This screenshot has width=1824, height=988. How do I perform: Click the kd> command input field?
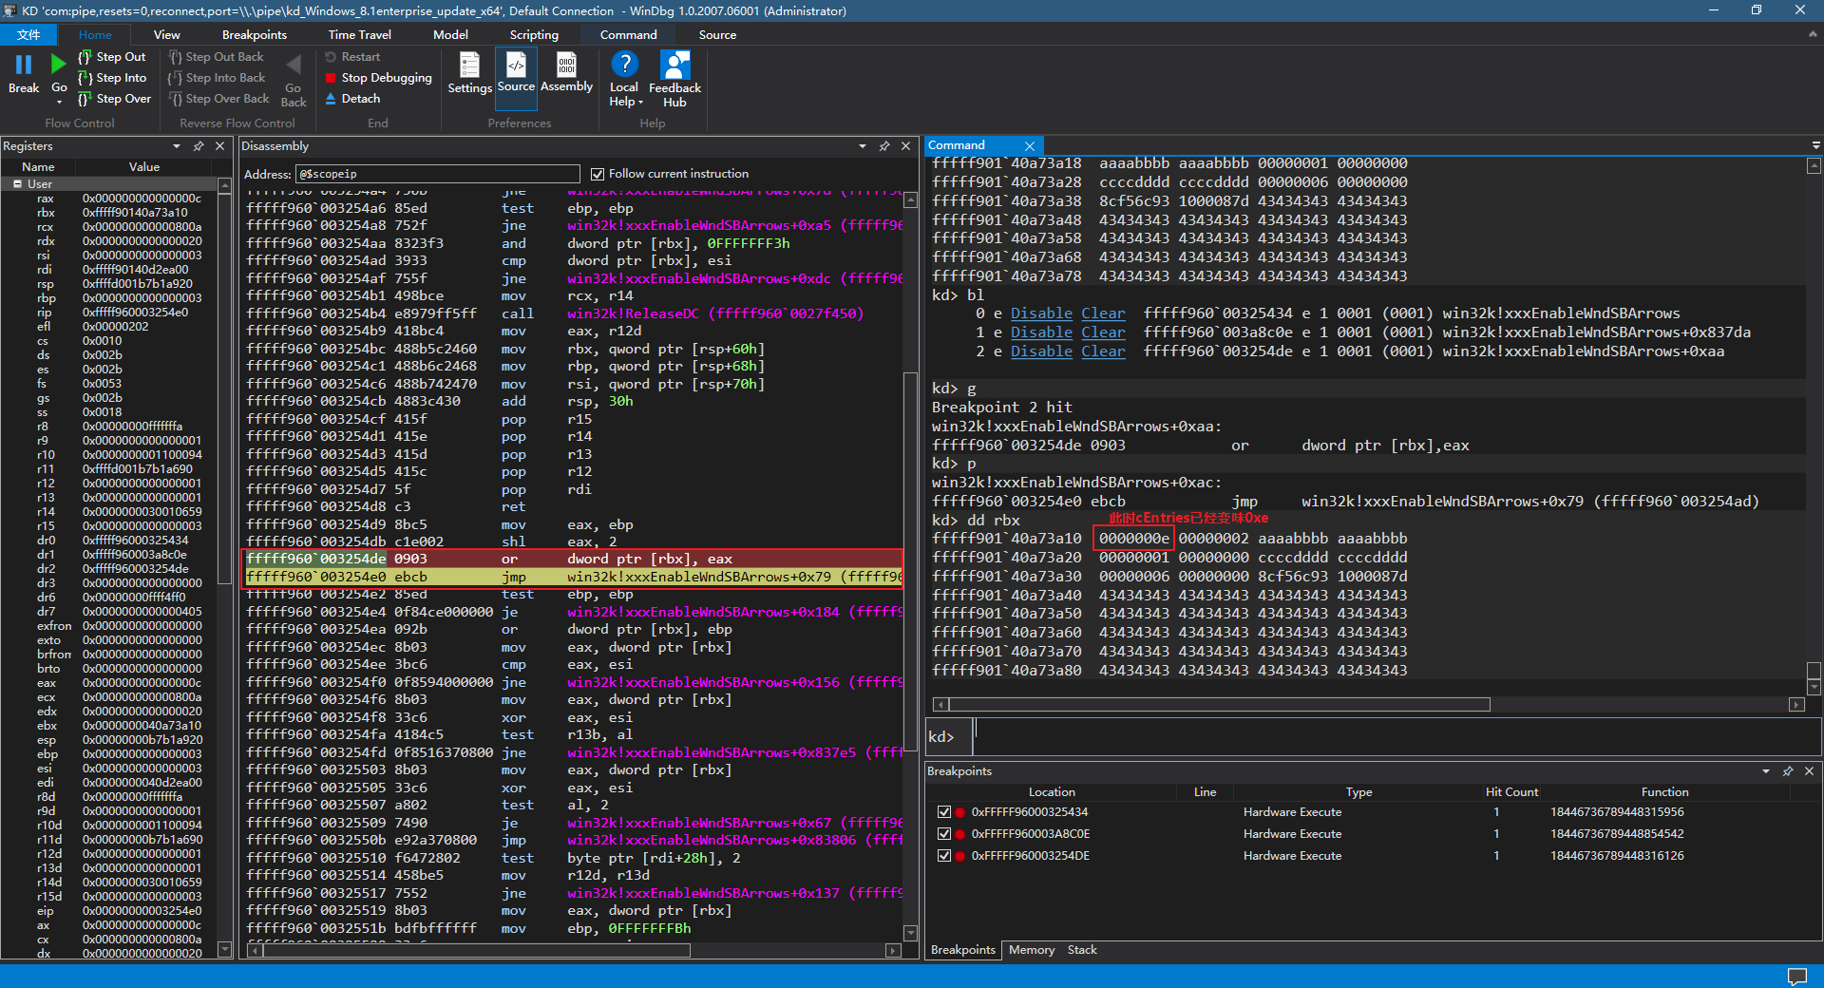click(x=1395, y=736)
